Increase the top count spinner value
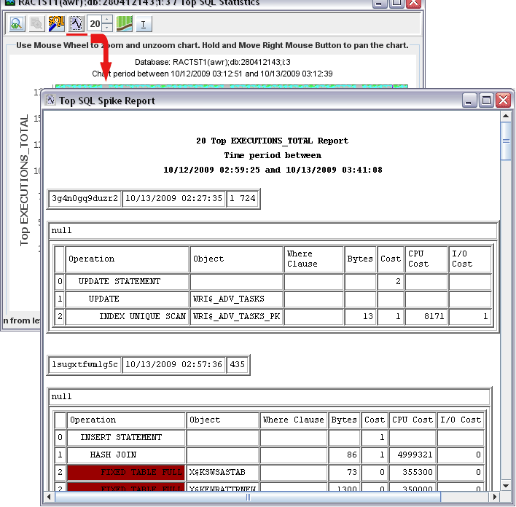The height and width of the screenshot is (507, 516). pyautogui.click(x=107, y=20)
